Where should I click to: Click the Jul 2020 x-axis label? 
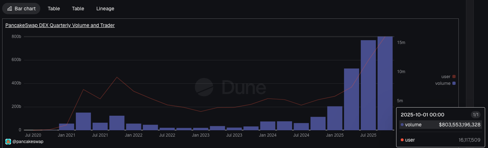coord(33,135)
